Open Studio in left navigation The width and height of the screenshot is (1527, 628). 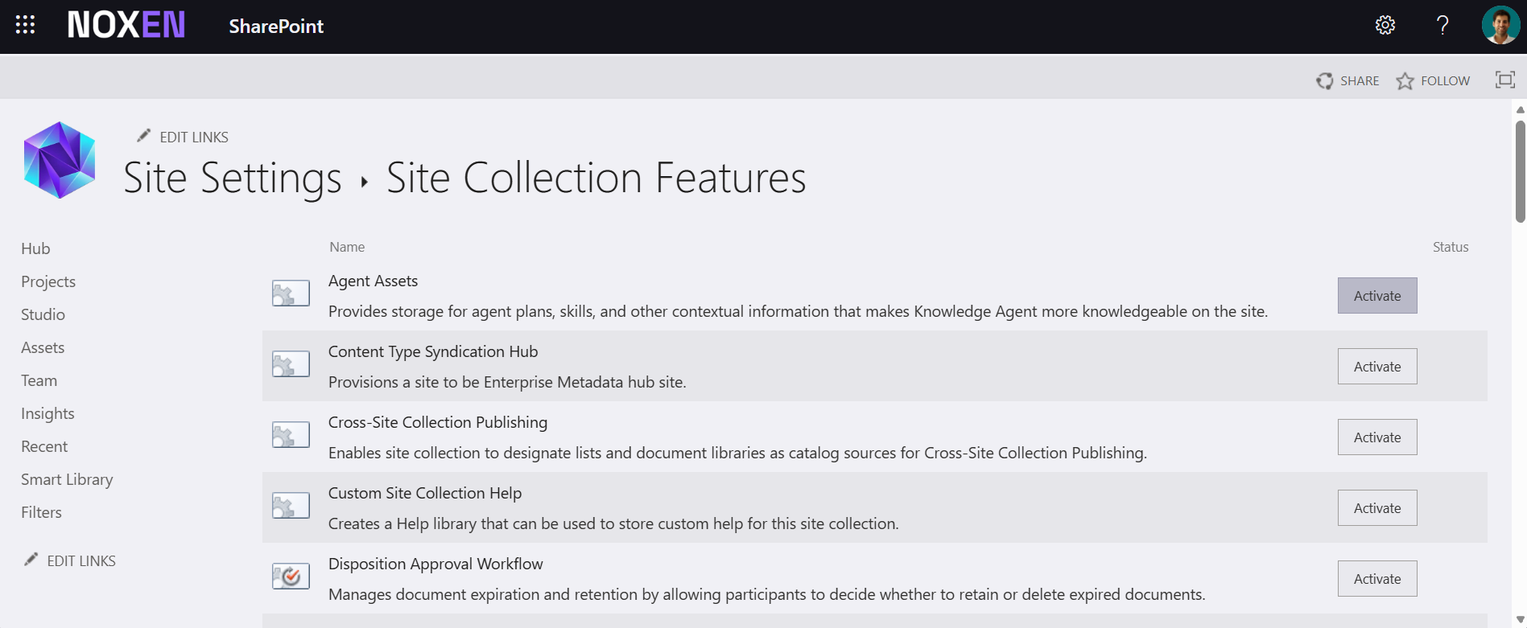43,314
